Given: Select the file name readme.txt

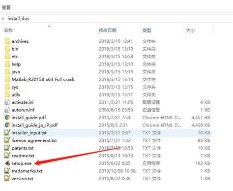Looking at the screenshot, I should [23, 156].
